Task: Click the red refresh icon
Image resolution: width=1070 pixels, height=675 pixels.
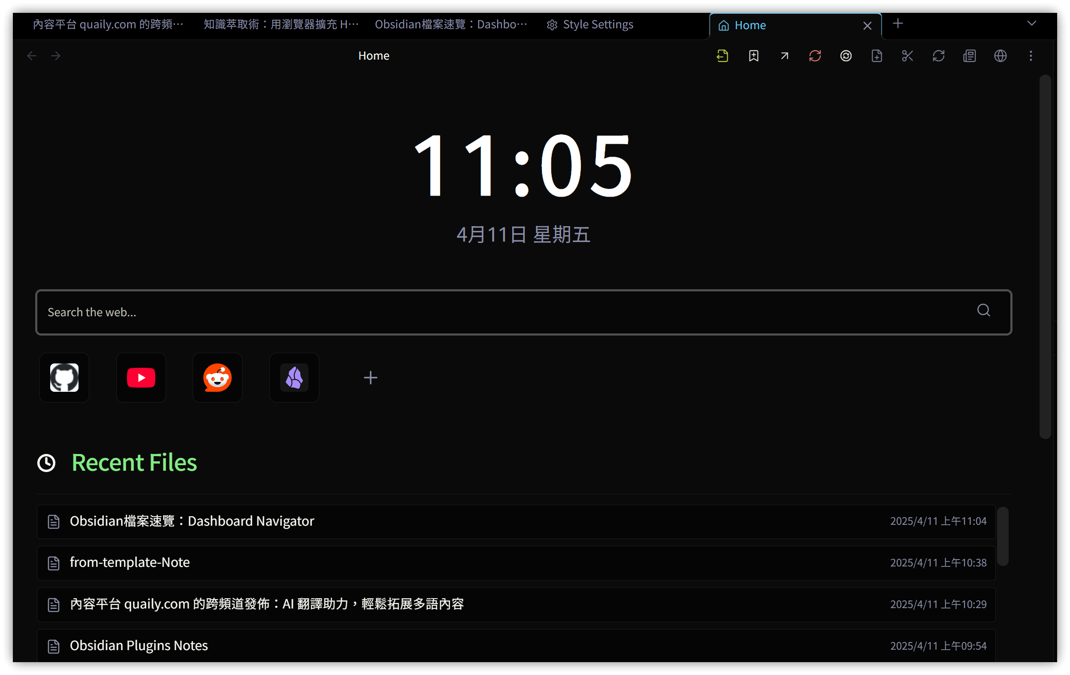Action: (815, 56)
